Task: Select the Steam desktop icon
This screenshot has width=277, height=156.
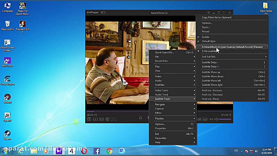Action: tap(7, 135)
